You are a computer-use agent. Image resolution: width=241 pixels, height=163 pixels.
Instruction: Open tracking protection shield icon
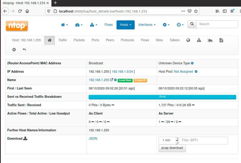click(x=49, y=11)
